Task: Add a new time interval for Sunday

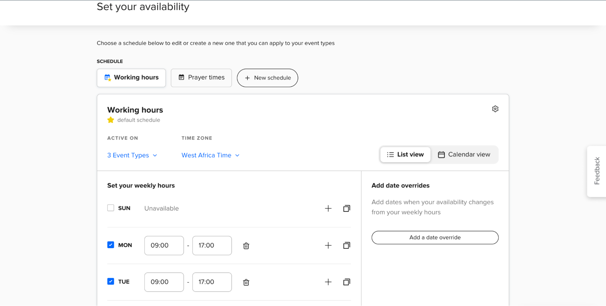Action: coord(328,209)
